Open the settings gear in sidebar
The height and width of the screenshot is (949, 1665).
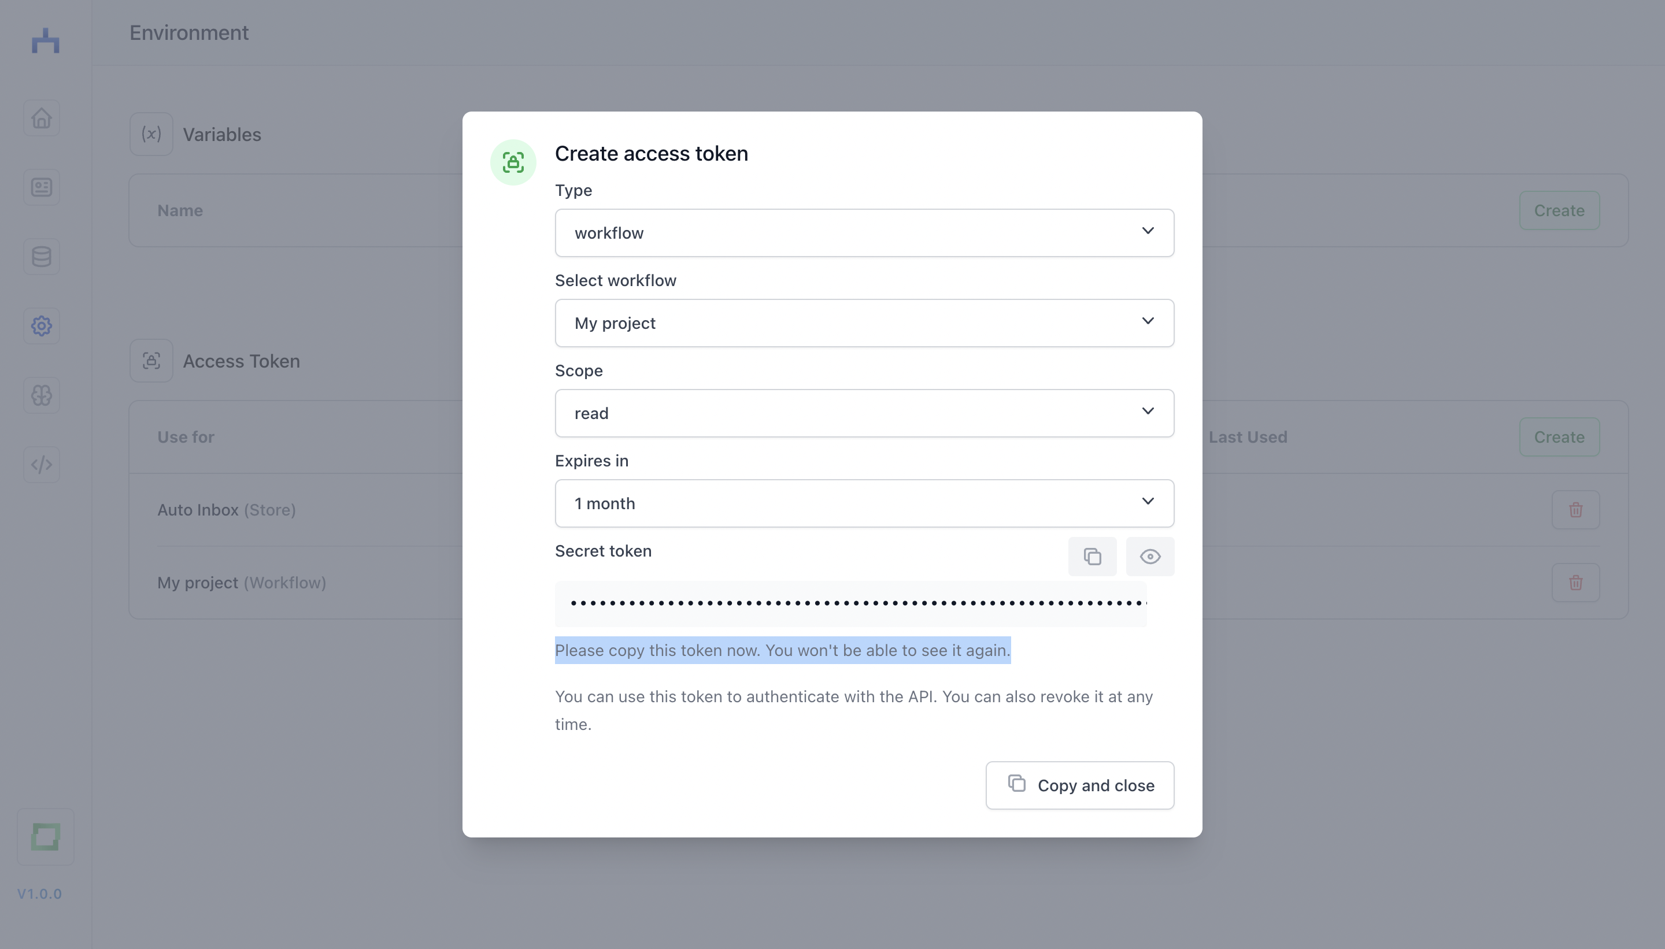[42, 326]
